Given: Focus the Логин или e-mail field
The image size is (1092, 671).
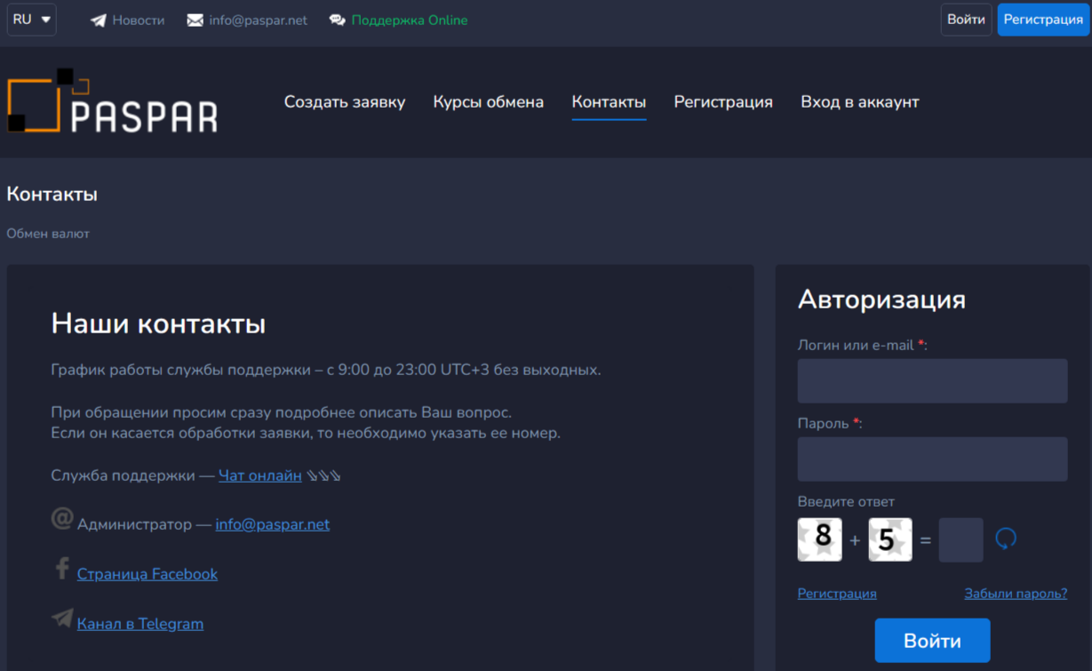Looking at the screenshot, I should click(932, 381).
